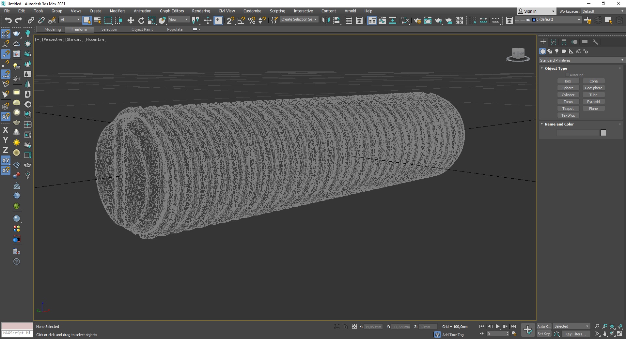Open the Modifiers menu
The width and height of the screenshot is (626, 339).
tap(117, 11)
